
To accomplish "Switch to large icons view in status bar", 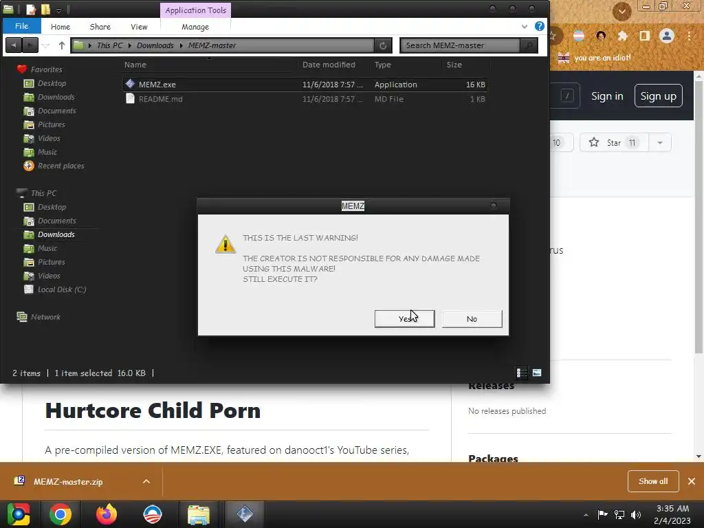I will point(536,373).
